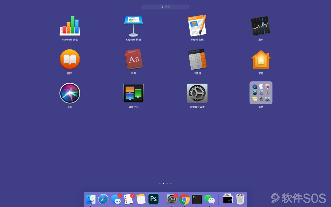
Task: Open the black document stack in the Dock
Action: pos(227,199)
